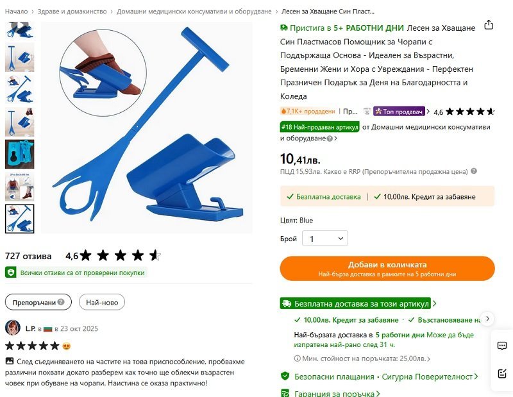The width and height of the screenshot is (513, 397).
Task: Go to Начало breadcrumb
Action: [x=16, y=12]
